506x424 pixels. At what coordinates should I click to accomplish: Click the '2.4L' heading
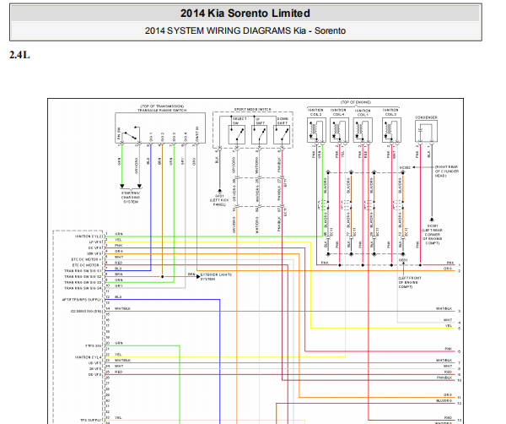(19, 55)
